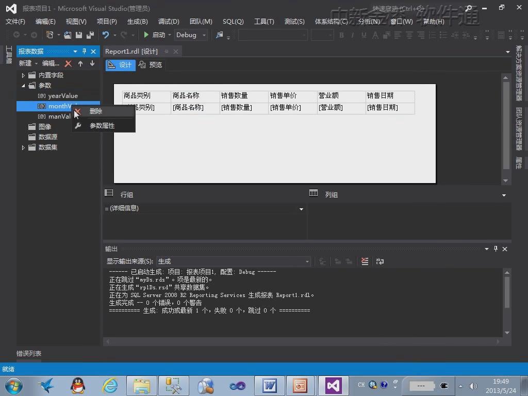This screenshot has height=396, width=528.
Task: Click the 商品名称 header cell
Action: click(x=195, y=95)
